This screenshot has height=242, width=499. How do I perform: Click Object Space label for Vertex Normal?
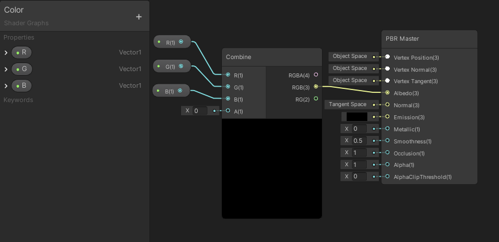point(350,68)
